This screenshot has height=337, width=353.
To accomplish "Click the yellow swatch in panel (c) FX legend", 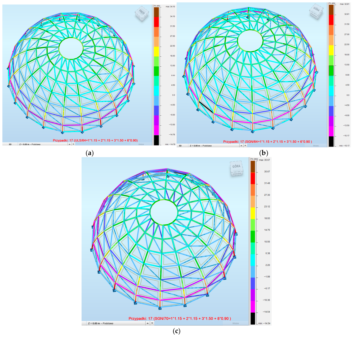I will click(253, 213).
